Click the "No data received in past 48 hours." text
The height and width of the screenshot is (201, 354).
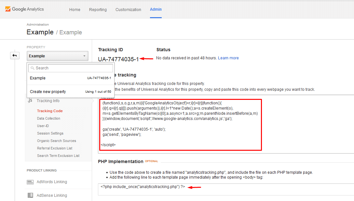[x=186, y=58]
